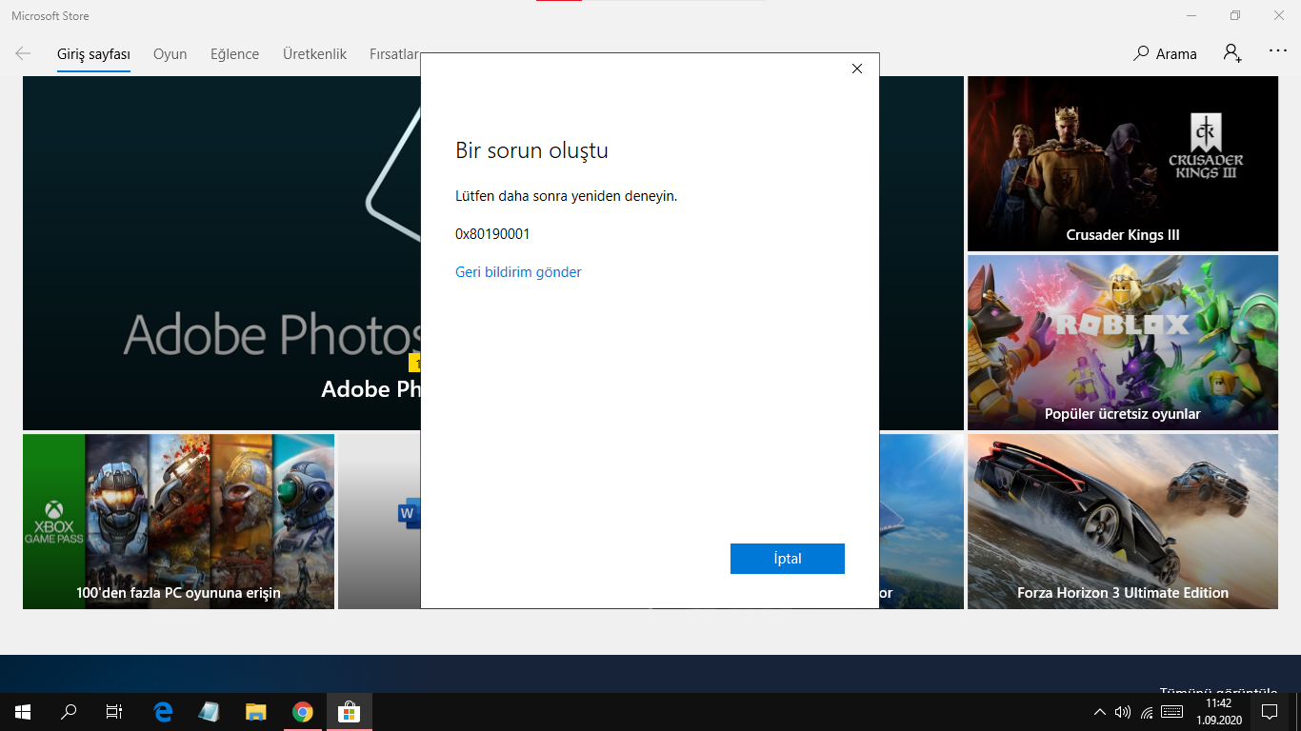This screenshot has width=1301, height=731.
Task: Open File Explorer from the taskbar
Action: pyautogui.click(x=255, y=712)
